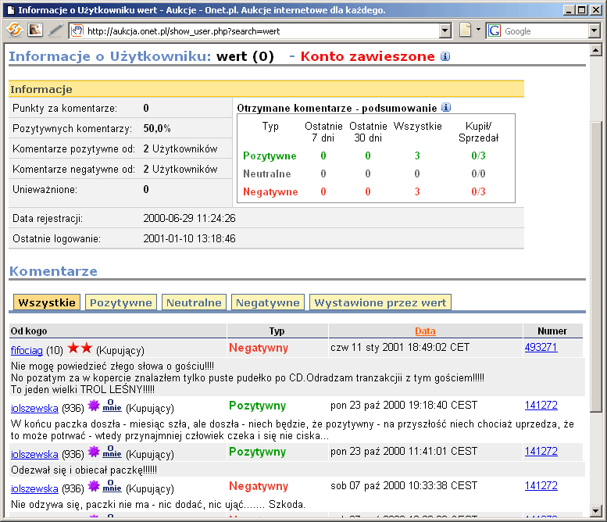This screenshot has width=607, height=522.
Task: Click the 'Konto zawieszone' red text
Action: pos(368,56)
